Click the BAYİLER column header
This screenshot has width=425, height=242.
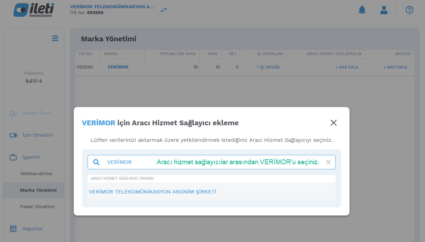click(390, 54)
